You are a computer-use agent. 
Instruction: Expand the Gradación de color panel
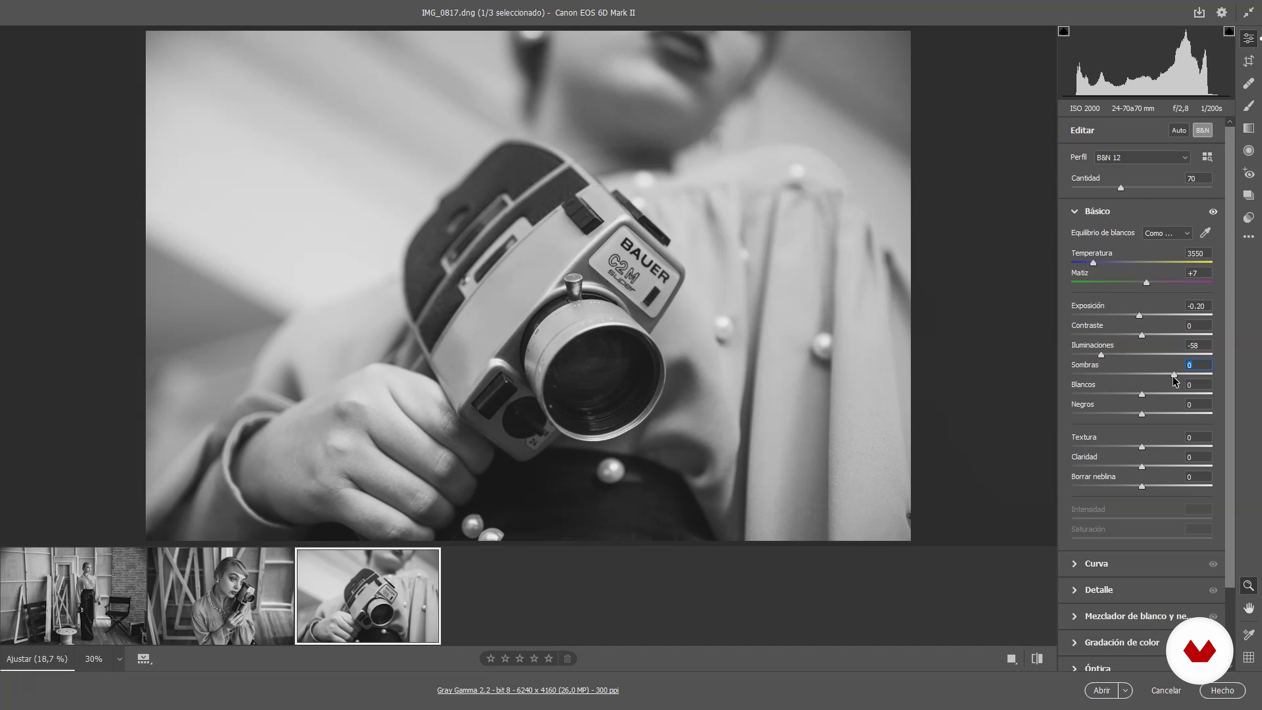coord(1074,642)
